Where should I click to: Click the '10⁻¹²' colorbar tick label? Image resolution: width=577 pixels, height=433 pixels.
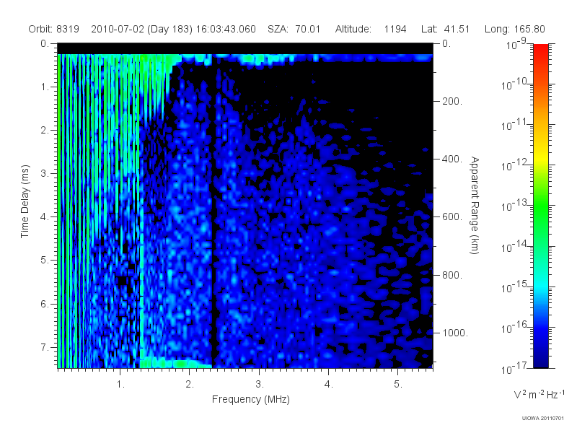point(514,165)
